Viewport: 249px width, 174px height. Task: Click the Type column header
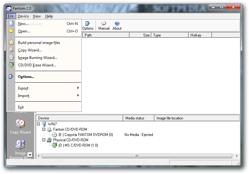pyautogui.click(x=170, y=35)
